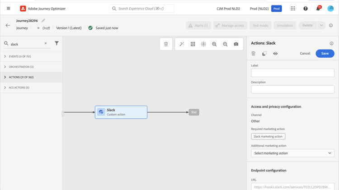
Task: Toggle read-only view with eye icon
Action: 275,54
